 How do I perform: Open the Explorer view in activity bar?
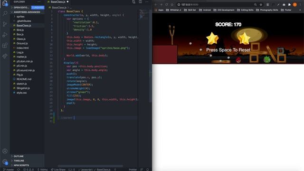5,3
